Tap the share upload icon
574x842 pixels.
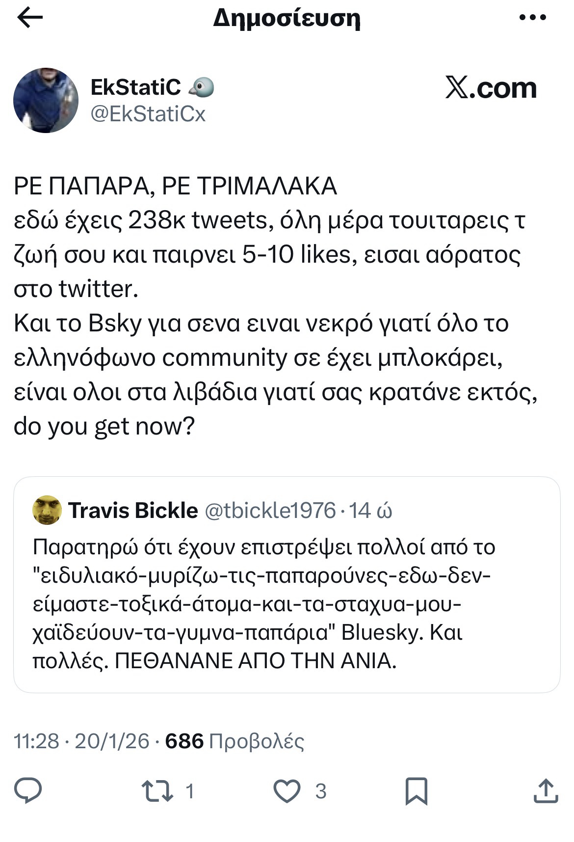(x=545, y=791)
